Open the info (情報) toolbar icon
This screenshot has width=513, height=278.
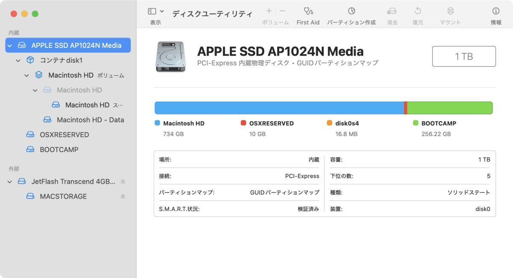pyautogui.click(x=496, y=11)
